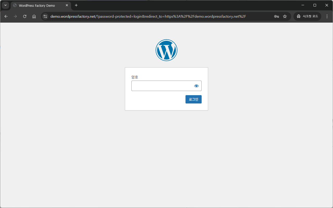Toggle password visibility with the eye icon
The image size is (333, 208).
point(196,86)
